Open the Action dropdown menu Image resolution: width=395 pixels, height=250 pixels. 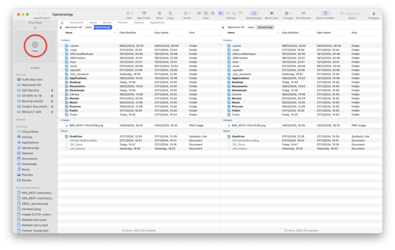coord(187,13)
